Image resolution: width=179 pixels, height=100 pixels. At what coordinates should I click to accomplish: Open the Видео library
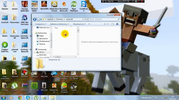click(x=40, y=36)
